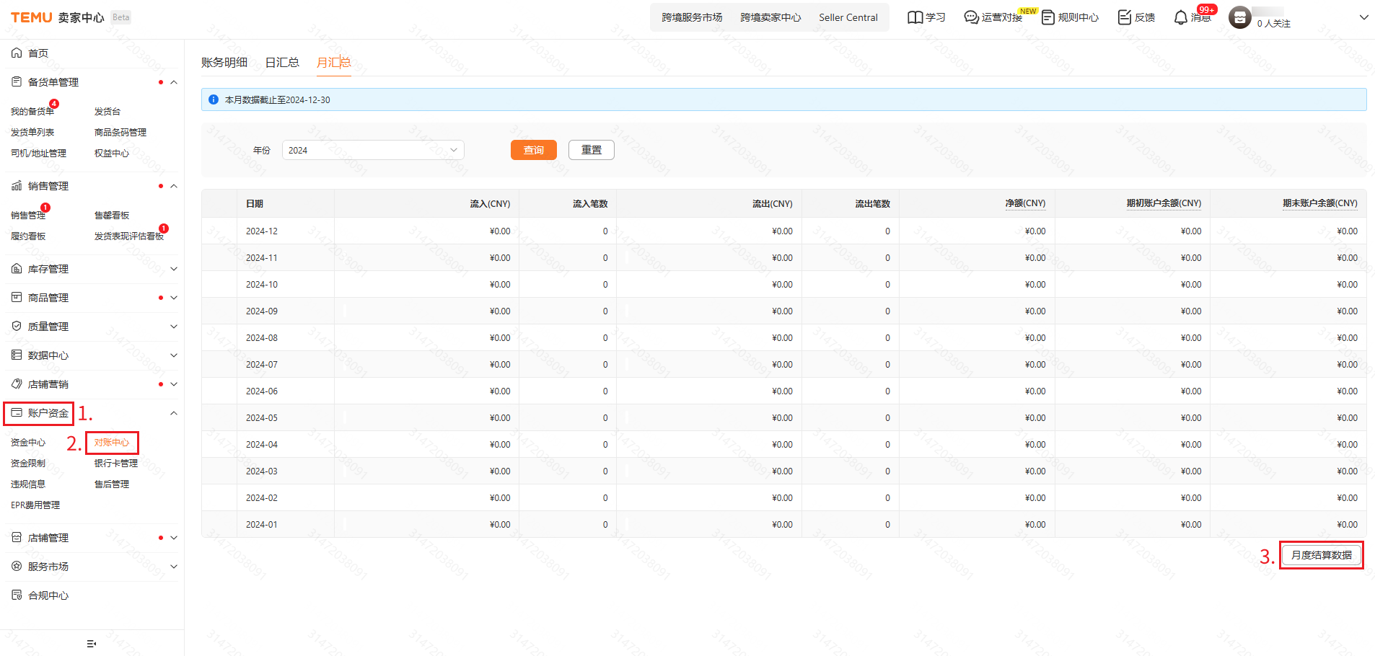Collapse sidebar using bottom menu icon

(92, 644)
